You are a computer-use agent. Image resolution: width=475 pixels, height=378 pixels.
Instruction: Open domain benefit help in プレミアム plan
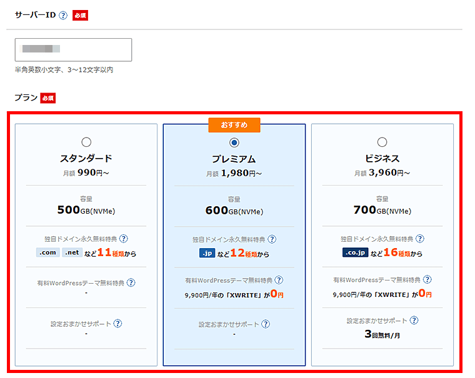[272, 239]
